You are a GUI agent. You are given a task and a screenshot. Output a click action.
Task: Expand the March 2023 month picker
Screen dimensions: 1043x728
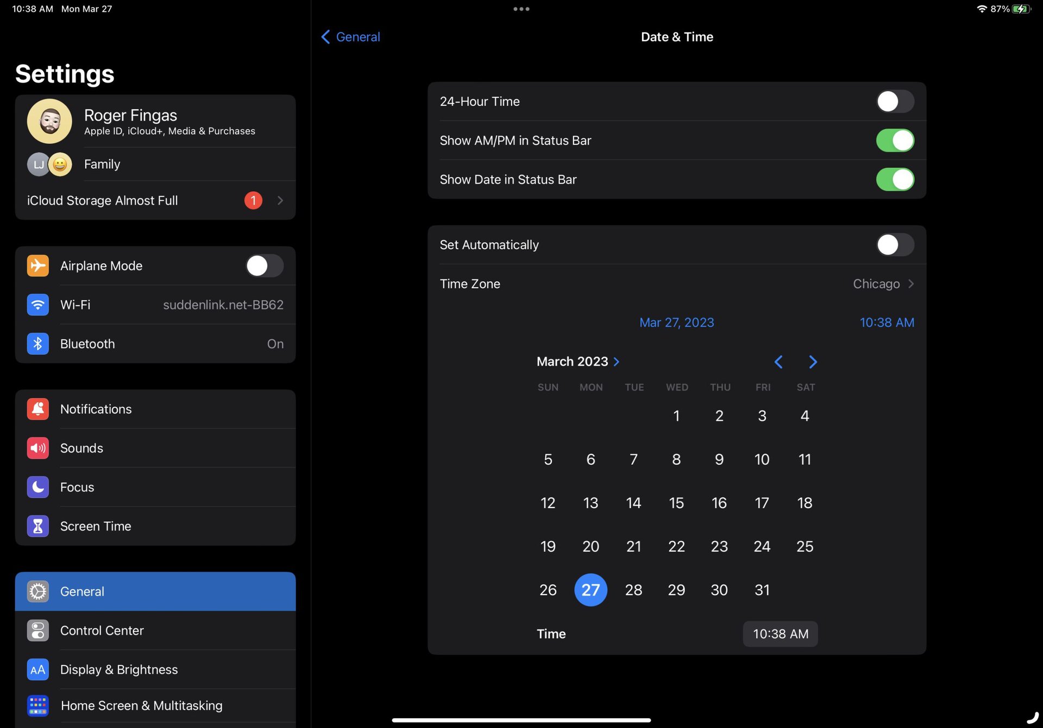pyautogui.click(x=578, y=362)
